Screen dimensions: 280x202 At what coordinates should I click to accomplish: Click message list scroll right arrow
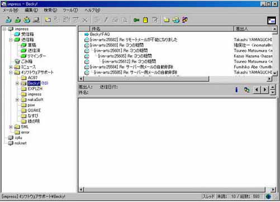[x=269, y=79]
